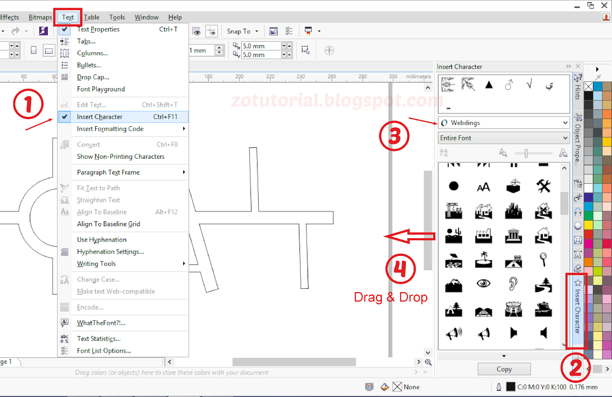Select the ship glyph in character grid
This screenshot has height=397, width=612.
543,309
